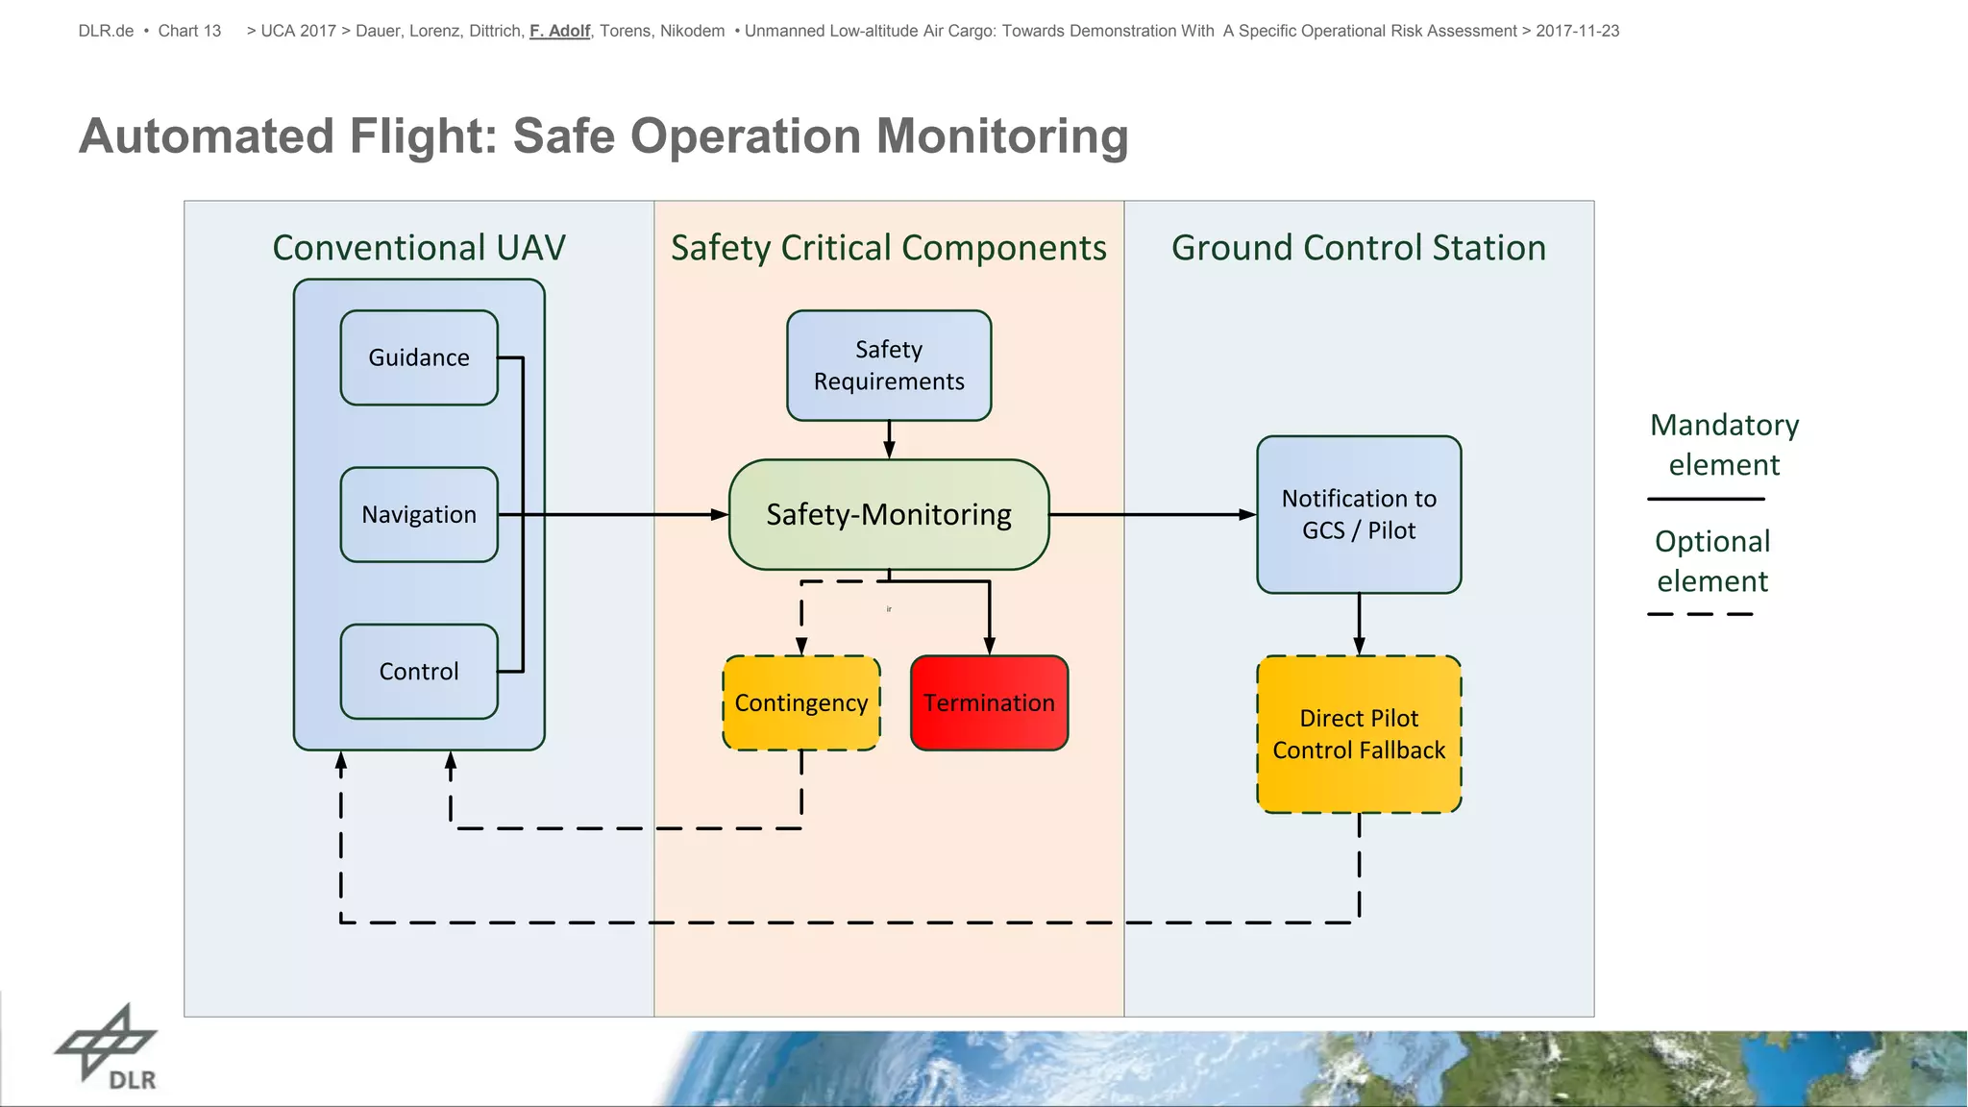Click Direct Pilot Control Fallback box
This screenshot has height=1107, width=1968.
click(x=1359, y=734)
